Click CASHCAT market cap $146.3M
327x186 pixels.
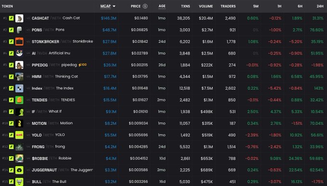(x=109, y=18)
